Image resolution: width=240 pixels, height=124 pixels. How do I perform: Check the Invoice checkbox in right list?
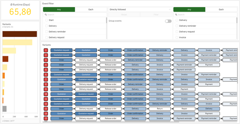(x=177, y=37)
